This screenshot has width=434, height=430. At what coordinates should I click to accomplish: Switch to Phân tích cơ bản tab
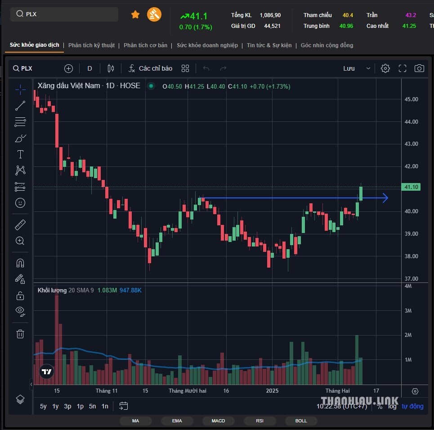pyautogui.click(x=146, y=45)
